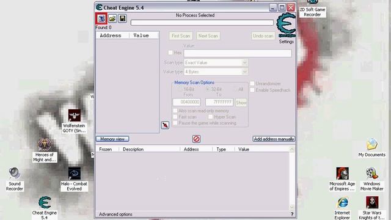Select Cheat Engine 5.4 desktop shortcut
This screenshot has width=391, height=220.
pos(45,208)
